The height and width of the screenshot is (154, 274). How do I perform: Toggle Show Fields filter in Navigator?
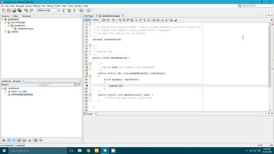[x=9, y=140]
